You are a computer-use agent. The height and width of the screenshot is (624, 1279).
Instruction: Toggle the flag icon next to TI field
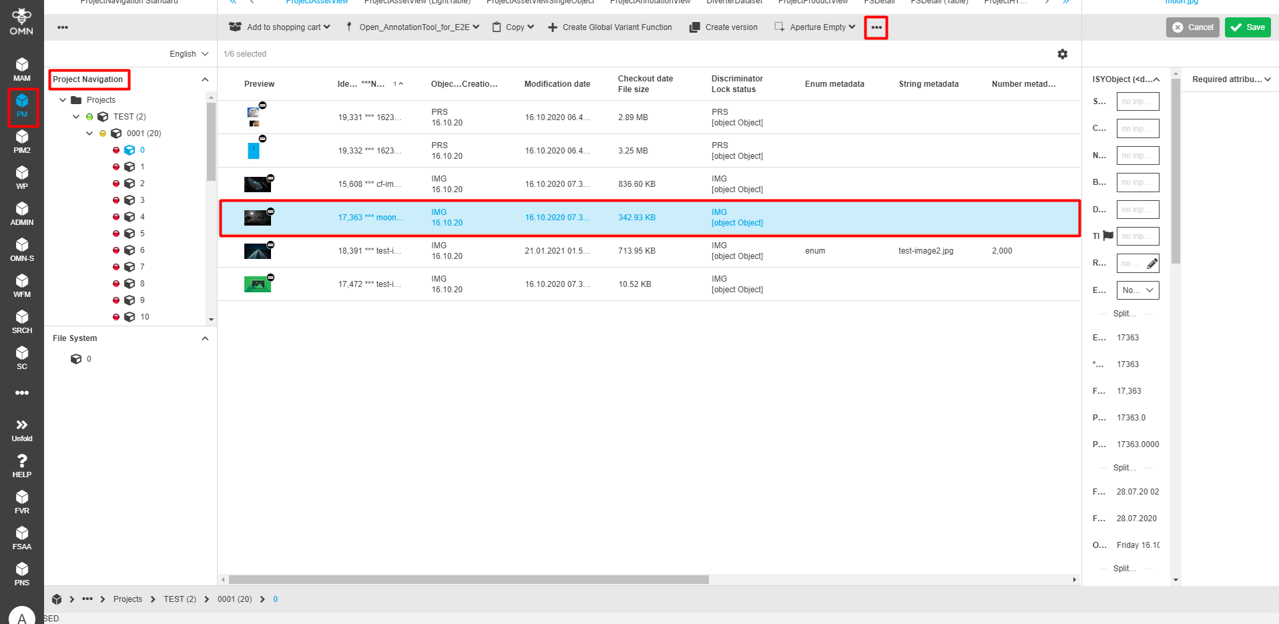1107,236
